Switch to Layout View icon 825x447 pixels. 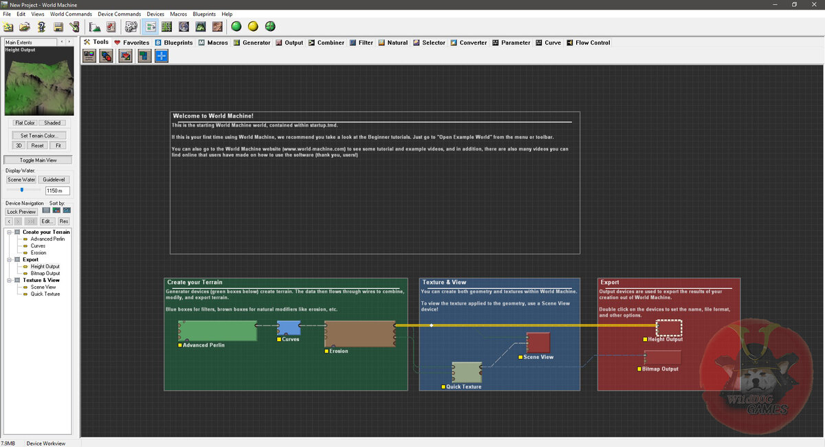click(x=167, y=27)
